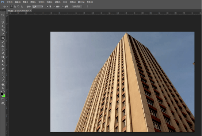Open the Patch tool preset picker arrow
This screenshot has width=202, height=136.
point(7,7)
